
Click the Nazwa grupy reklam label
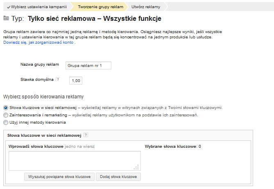[x=40, y=65]
